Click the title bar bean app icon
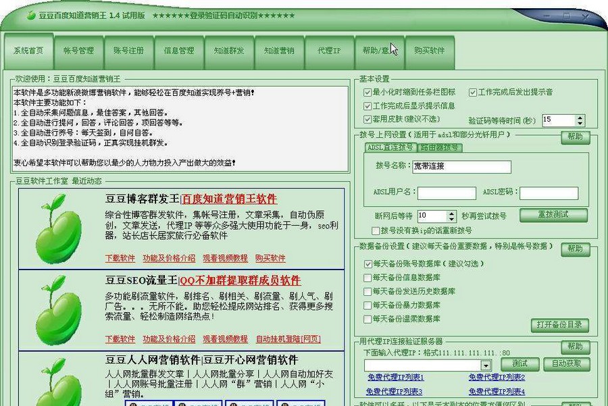This screenshot has width=608, height=406. [30, 15]
